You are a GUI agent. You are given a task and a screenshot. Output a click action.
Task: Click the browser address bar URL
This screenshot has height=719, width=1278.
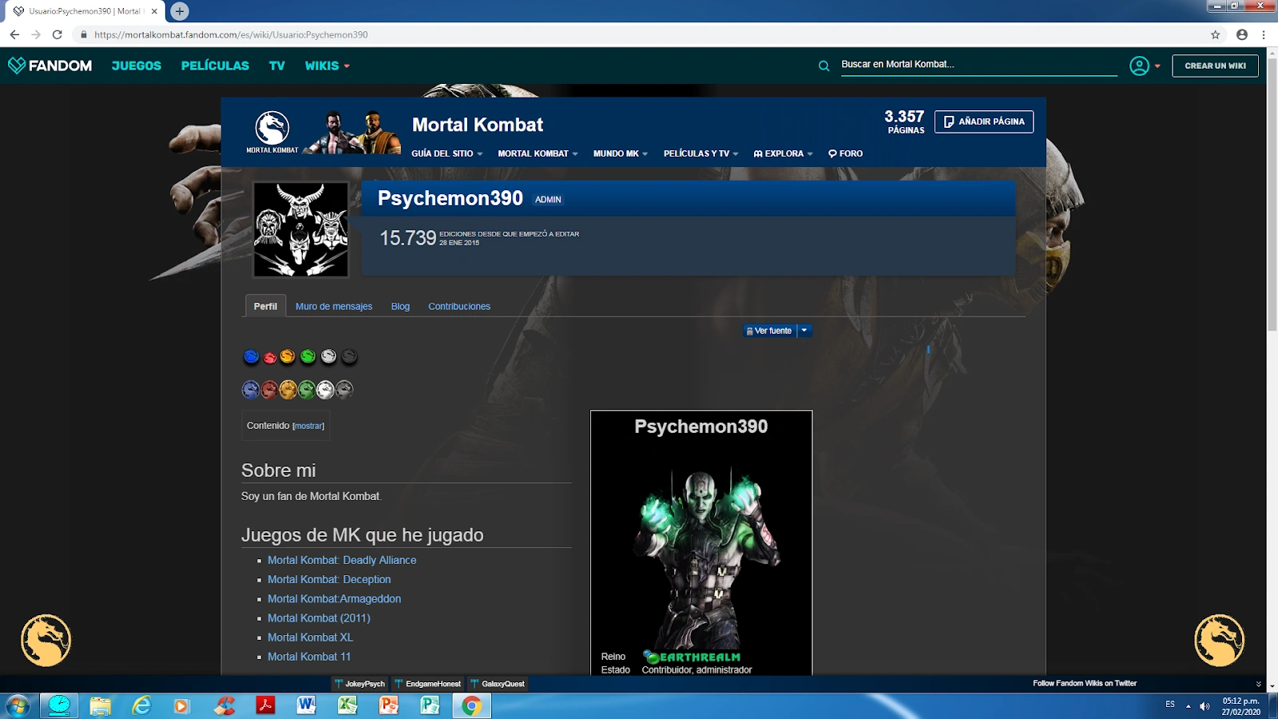click(x=231, y=34)
